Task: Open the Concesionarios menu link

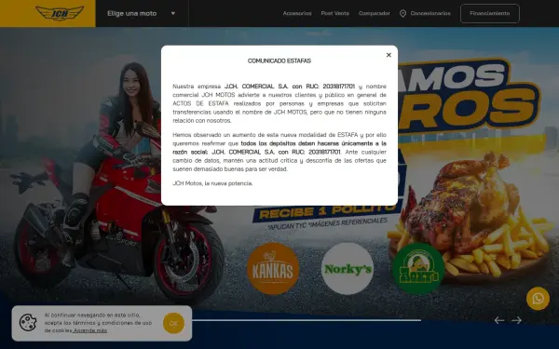Action: (x=430, y=14)
